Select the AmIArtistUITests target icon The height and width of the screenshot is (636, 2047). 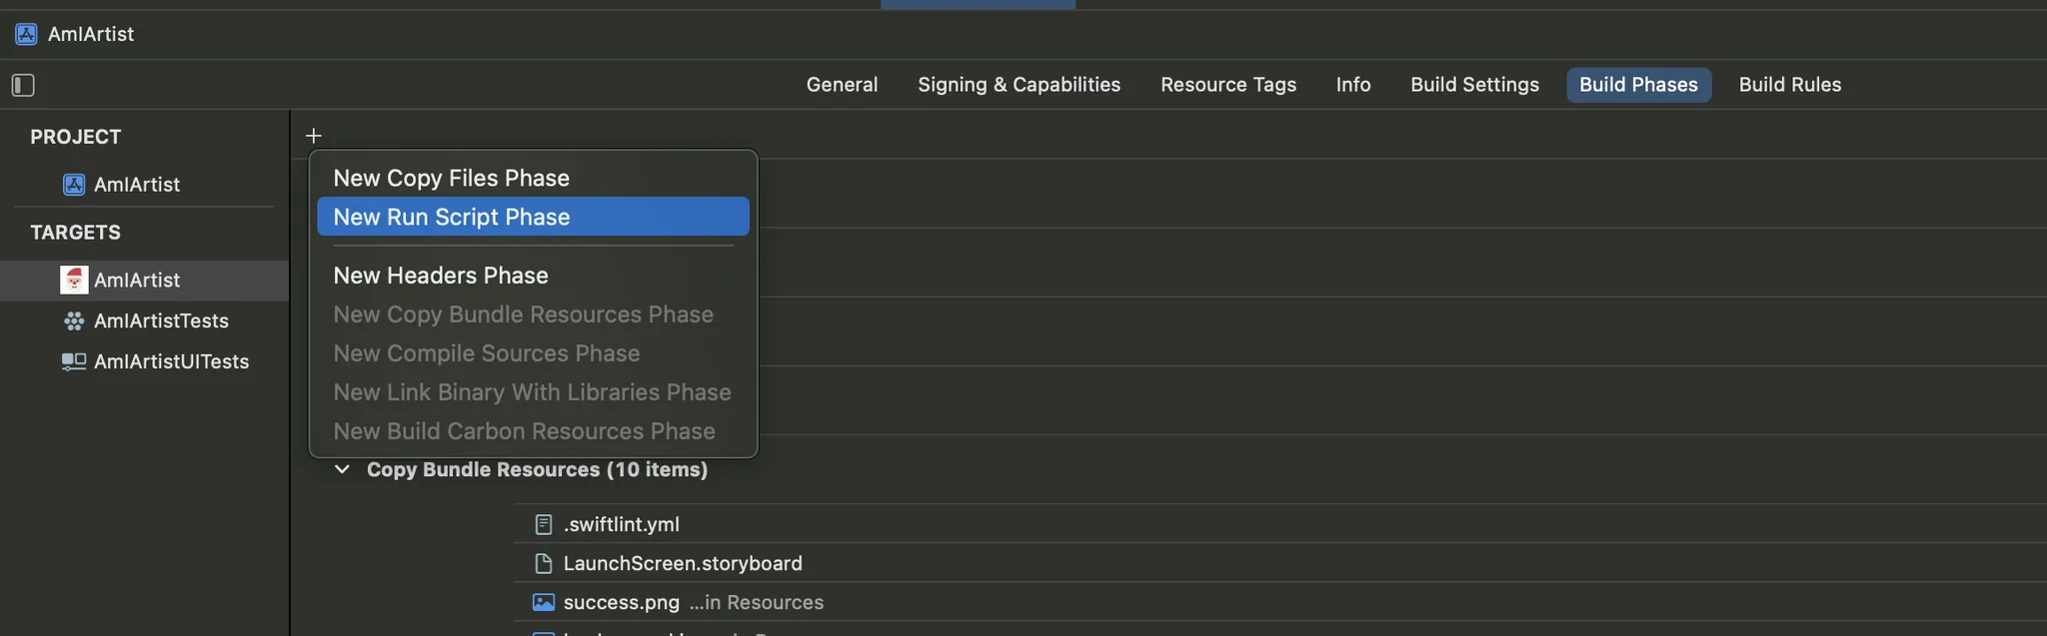click(x=74, y=361)
